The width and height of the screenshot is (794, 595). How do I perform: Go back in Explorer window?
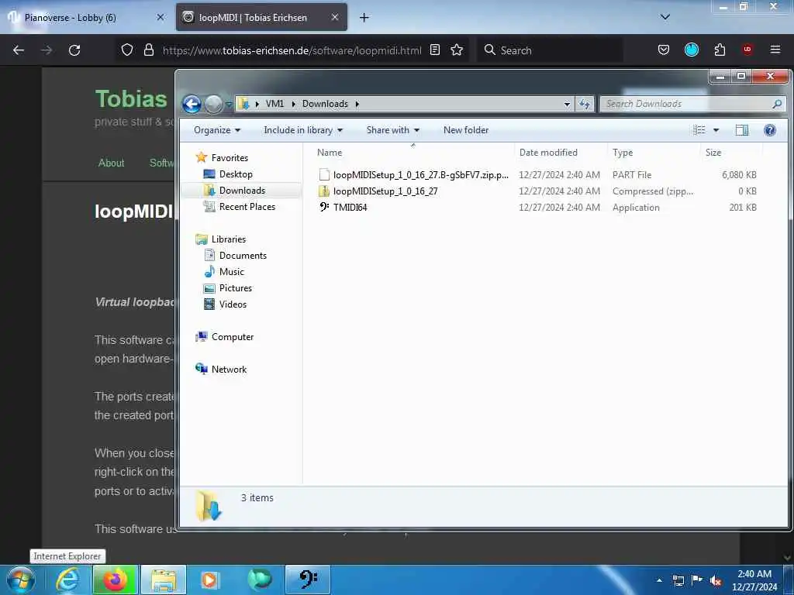(192, 104)
